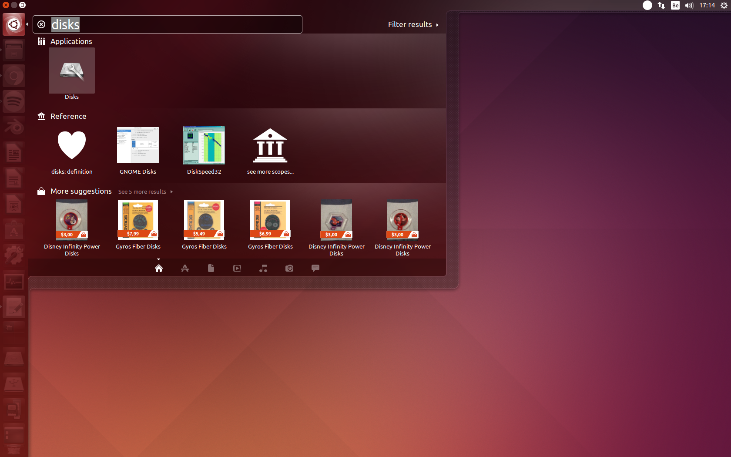Expand 'See 5 more results' in More suggestions
This screenshot has width=731, height=457.
145,192
